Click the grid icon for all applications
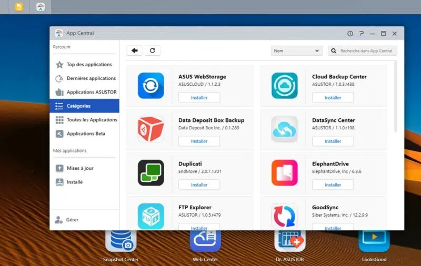Viewport: 421px width, 266px height. point(59,120)
